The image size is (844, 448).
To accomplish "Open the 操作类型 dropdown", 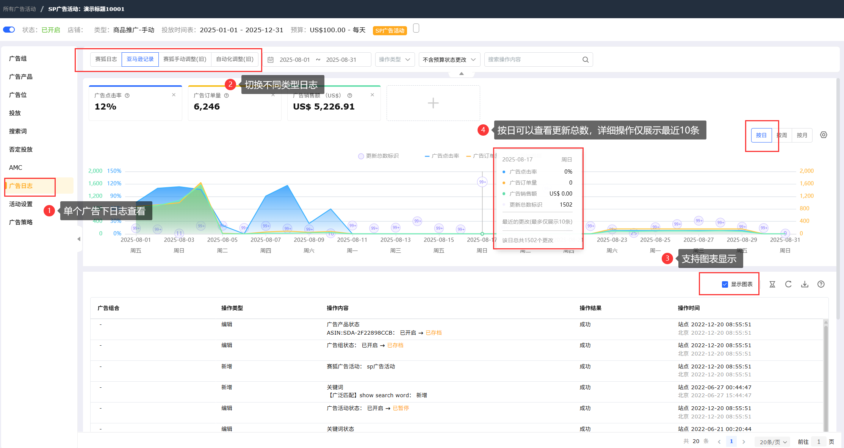I will [395, 60].
